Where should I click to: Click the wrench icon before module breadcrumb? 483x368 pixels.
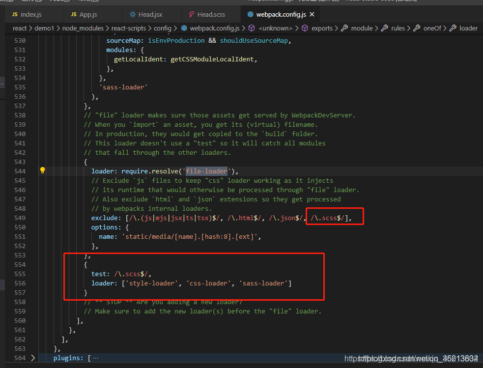[x=344, y=28]
